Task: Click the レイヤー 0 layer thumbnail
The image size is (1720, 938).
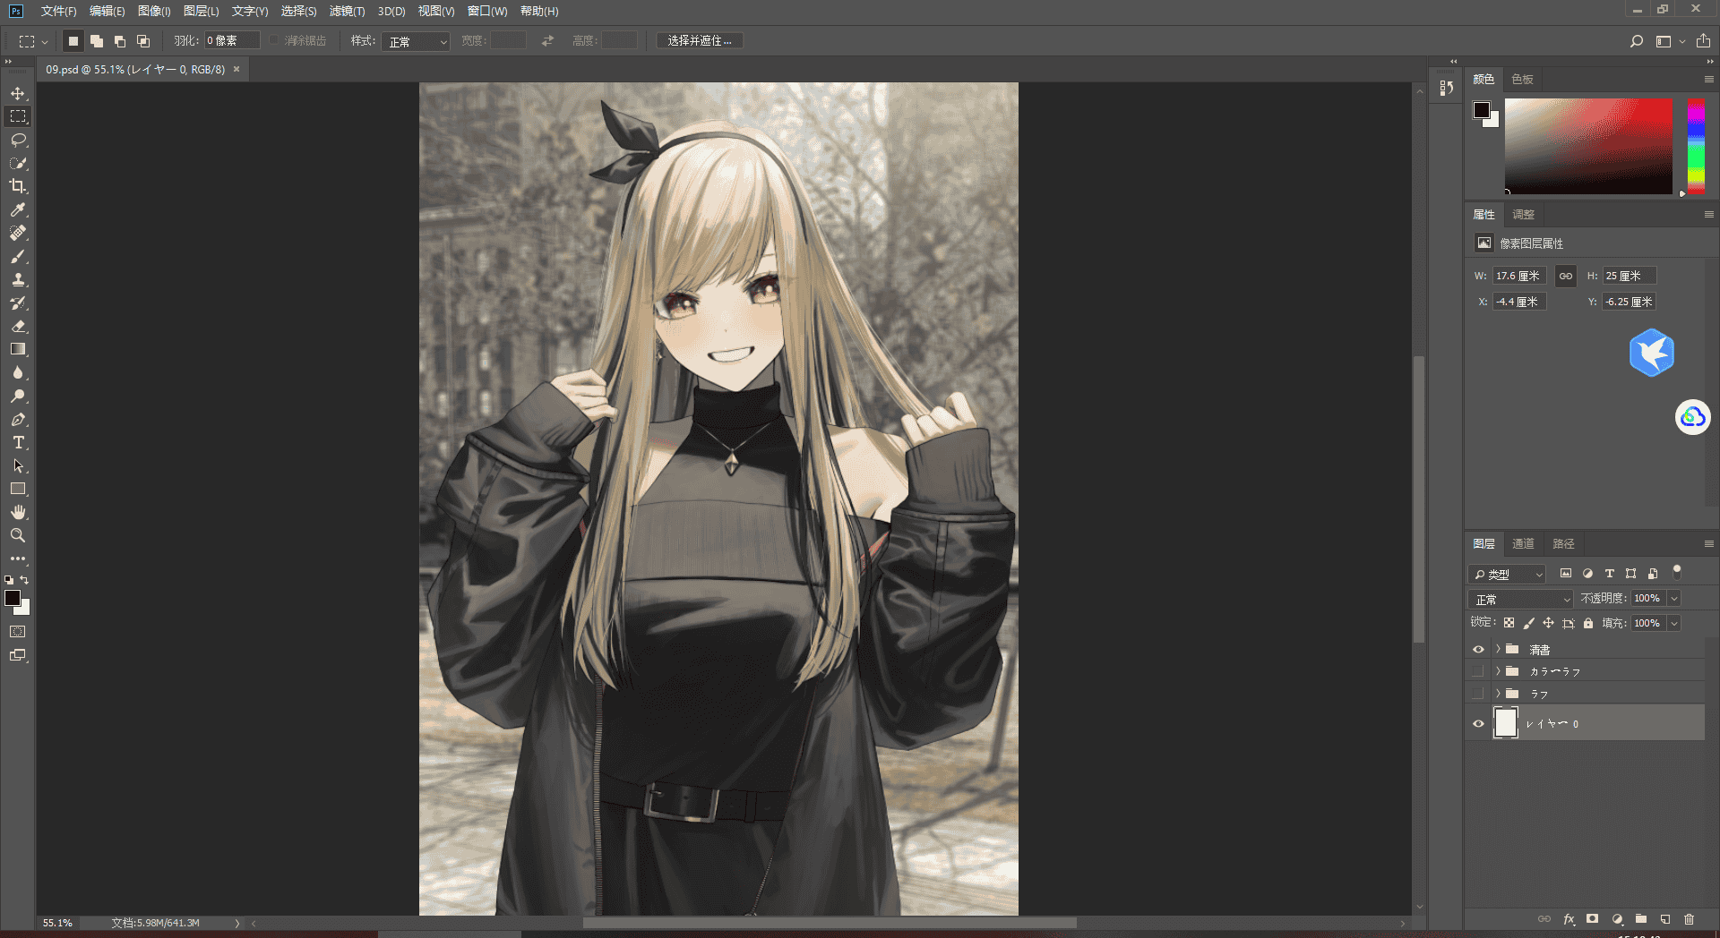Action: pyautogui.click(x=1506, y=723)
